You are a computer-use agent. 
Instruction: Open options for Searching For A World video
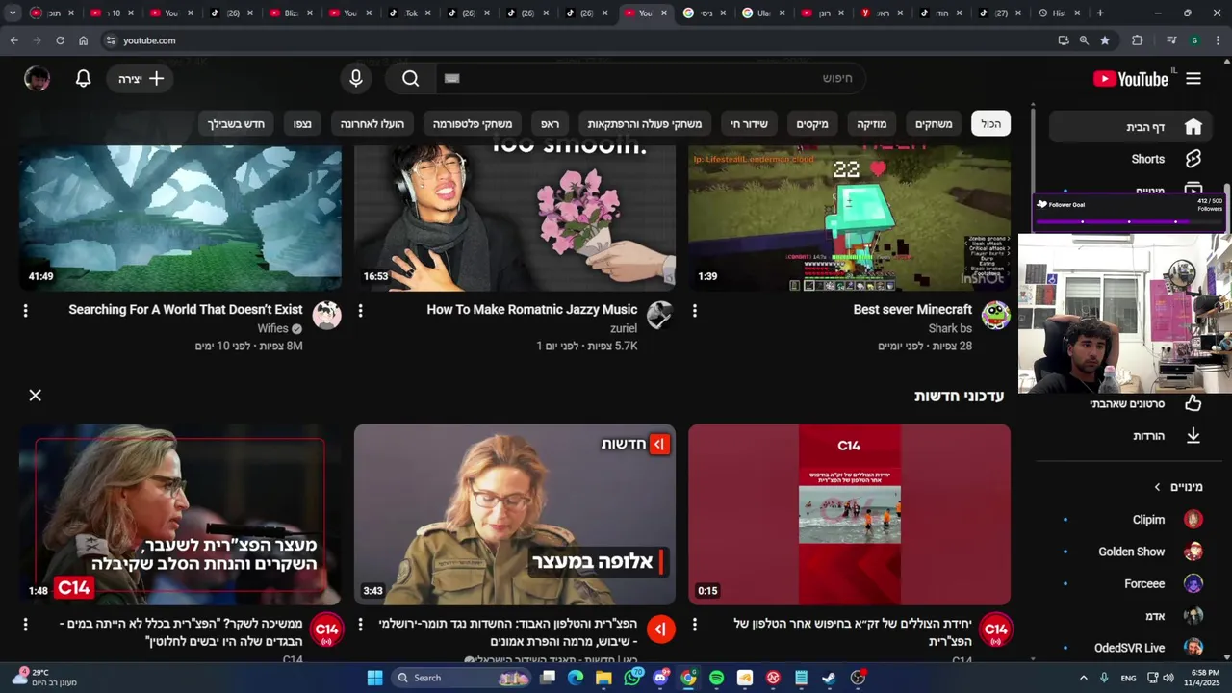(x=26, y=311)
